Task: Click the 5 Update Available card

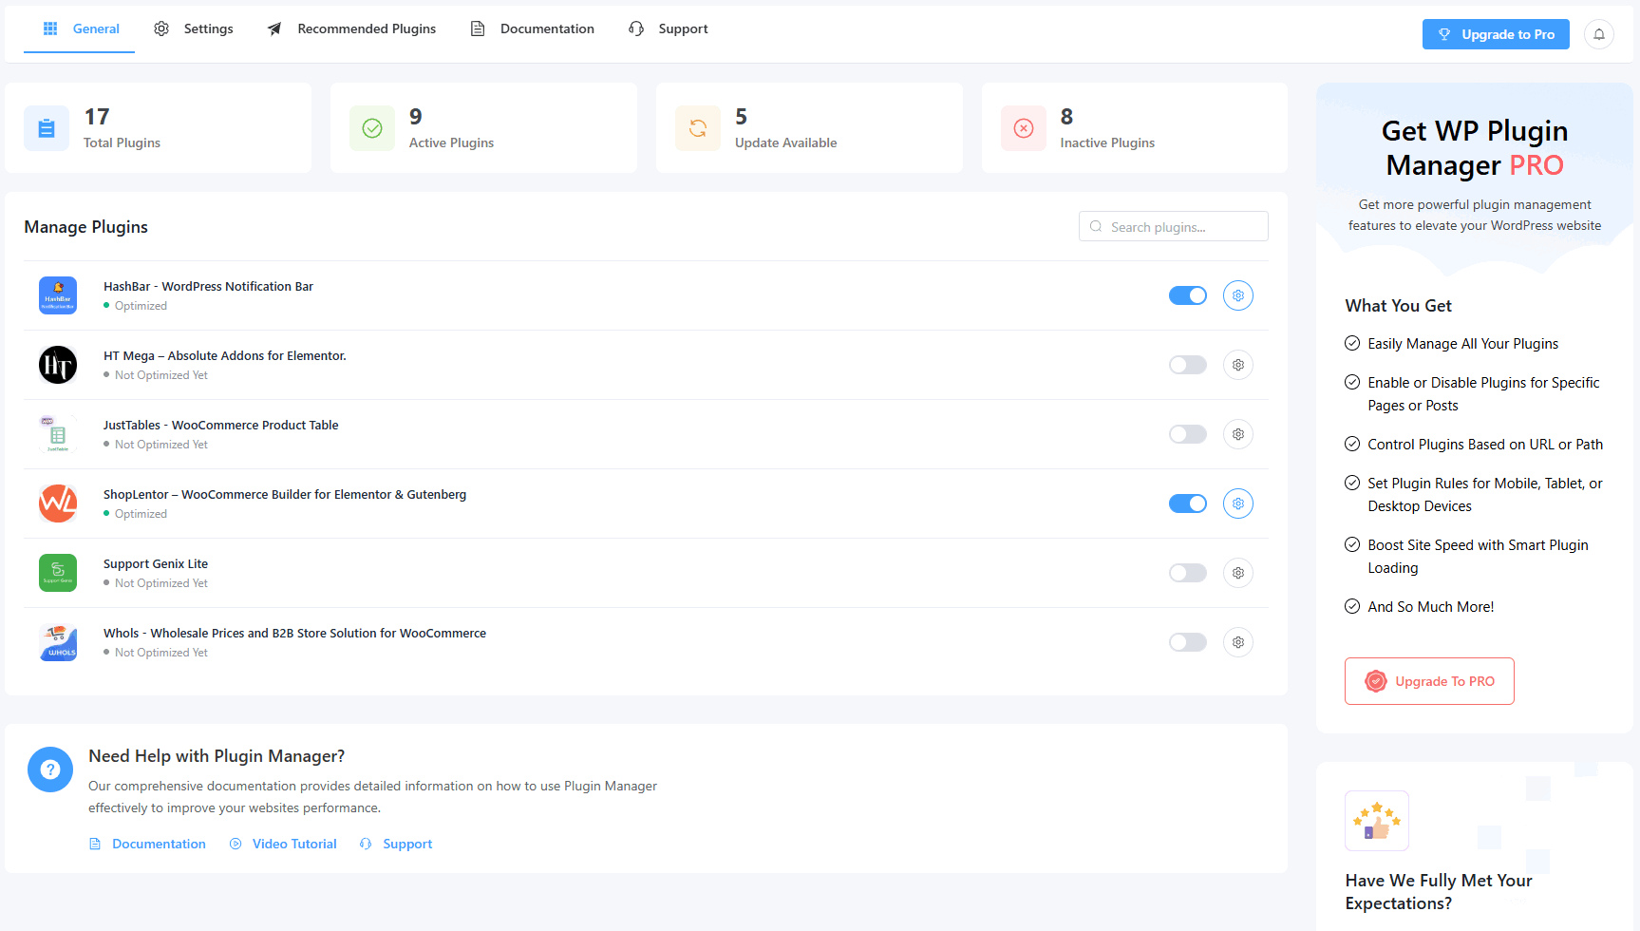Action: (809, 128)
